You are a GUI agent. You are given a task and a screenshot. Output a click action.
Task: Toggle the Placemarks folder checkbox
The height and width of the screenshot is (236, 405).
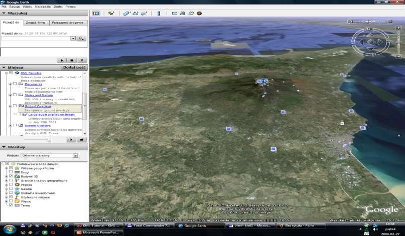(15, 84)
